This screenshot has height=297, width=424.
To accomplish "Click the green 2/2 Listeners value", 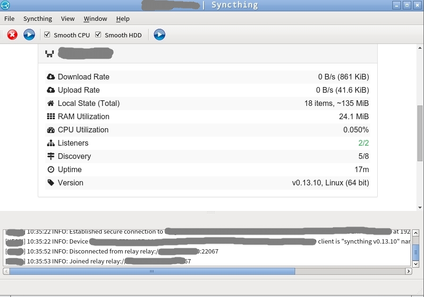I will click(x=364, y=143).
